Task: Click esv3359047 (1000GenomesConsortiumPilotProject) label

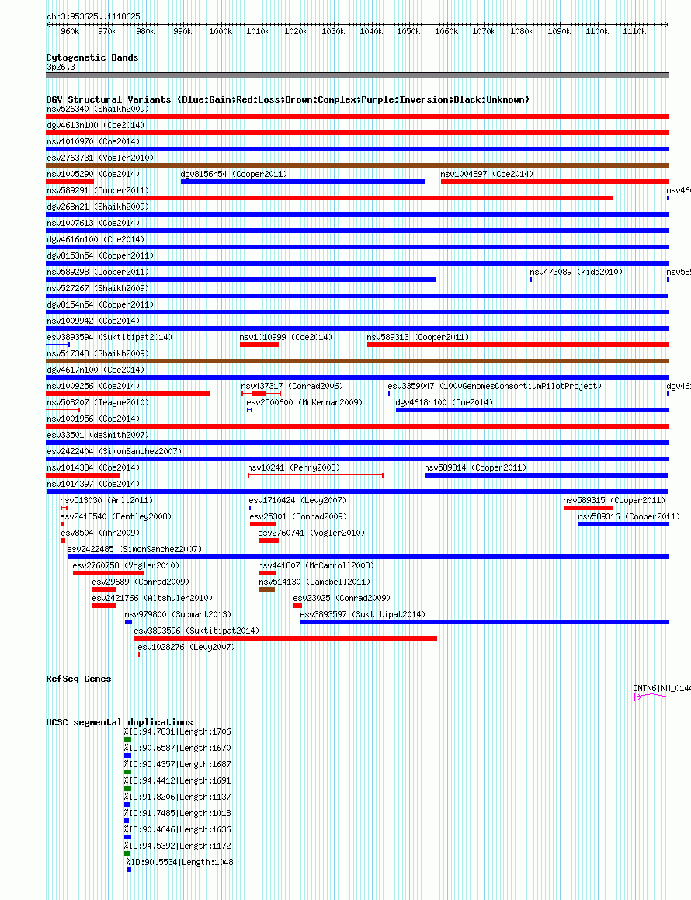Action: tap(495, 386)
